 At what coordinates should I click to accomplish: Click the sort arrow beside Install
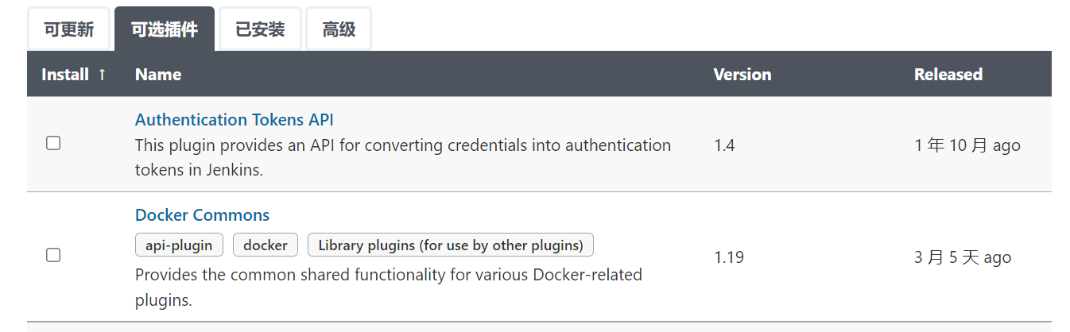coord(102,75)
